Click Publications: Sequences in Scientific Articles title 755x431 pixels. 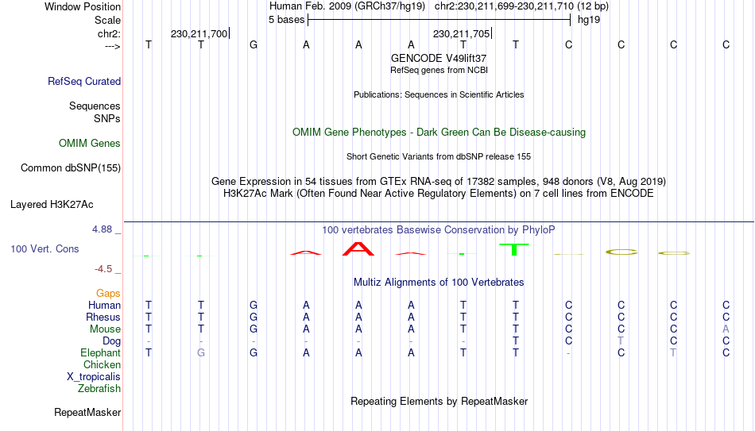pos(439,94)
